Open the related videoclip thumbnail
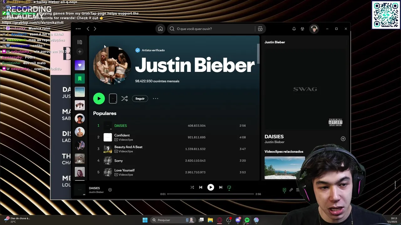Viewport: 401px width, 225px height. pos(285,168)
